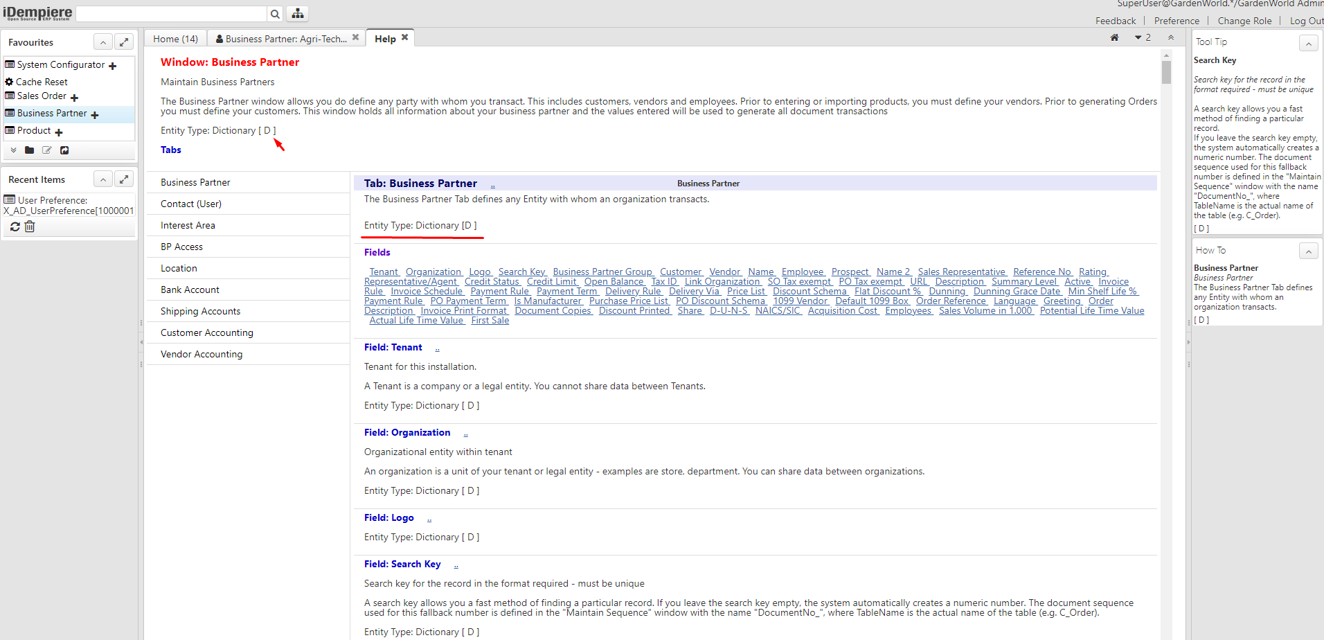Viewport: 1324px width, 640px height.
Task: Clear recent items using the trash icon
Action: 29,226
